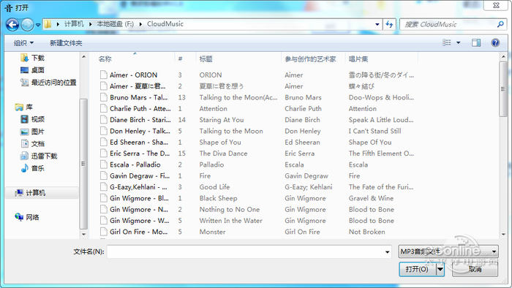The width and height of the screenshot is (512, 288).
Task: Click title cell 'Talking to the Moon'
Action: (231, 131)
